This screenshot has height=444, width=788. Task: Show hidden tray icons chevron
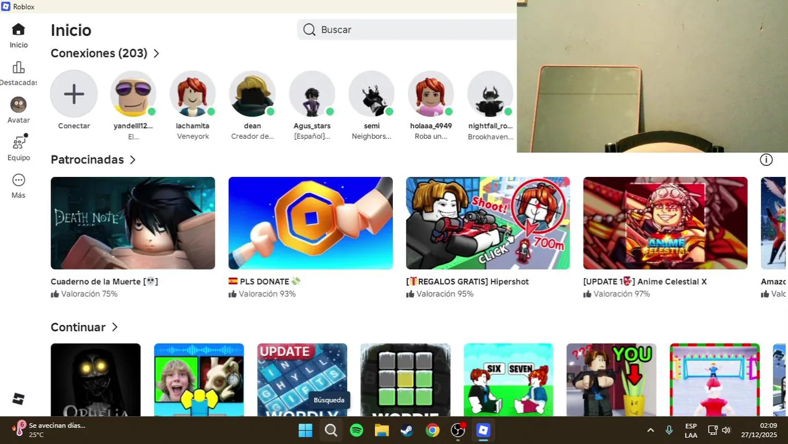click(651, 430)
